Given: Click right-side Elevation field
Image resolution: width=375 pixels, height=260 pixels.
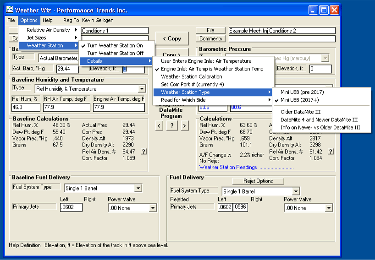Looking at the screenshot, I should [x=320, y=69].
